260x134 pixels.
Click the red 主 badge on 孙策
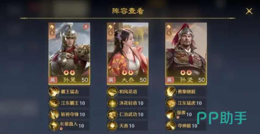pos(86,26)
